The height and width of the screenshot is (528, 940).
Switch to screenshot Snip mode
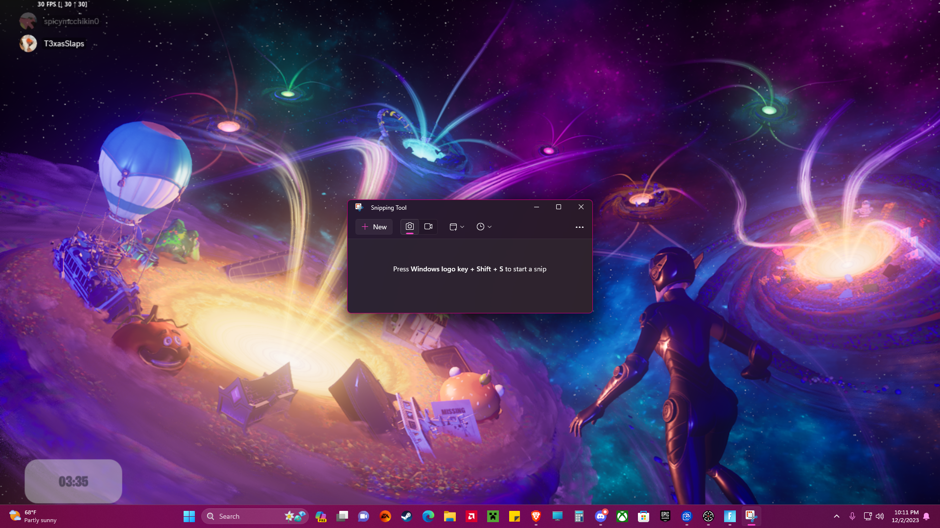(x=410, y=227)
